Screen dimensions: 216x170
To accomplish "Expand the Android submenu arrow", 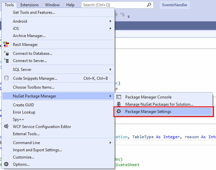I will click(110, 21).
